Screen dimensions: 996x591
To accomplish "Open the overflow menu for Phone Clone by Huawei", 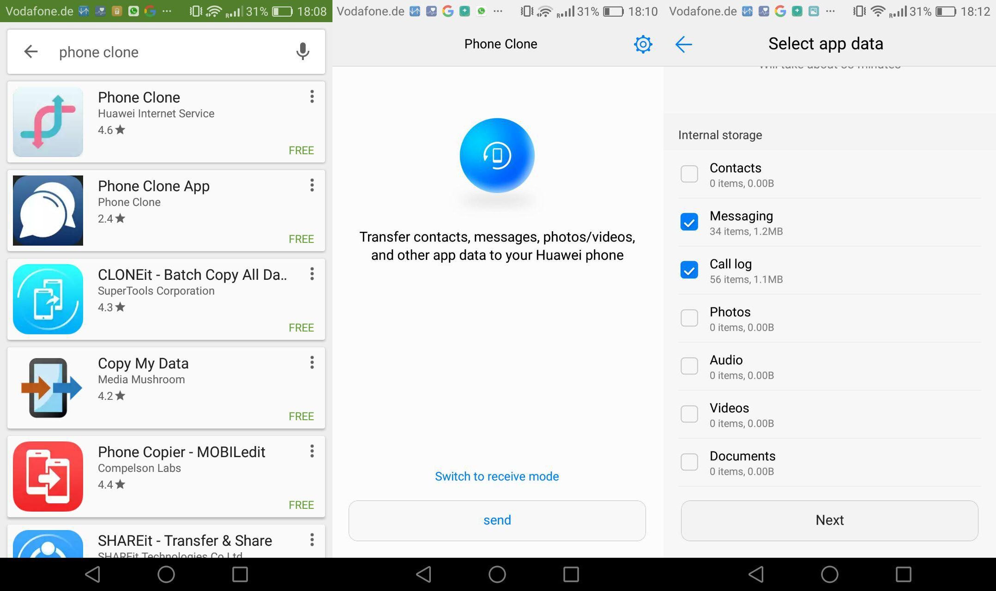I will pos(312,96).
